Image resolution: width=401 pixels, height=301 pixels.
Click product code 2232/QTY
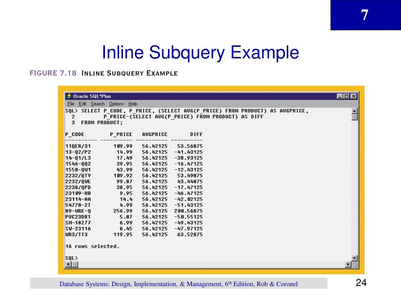[x=78, y=176]
